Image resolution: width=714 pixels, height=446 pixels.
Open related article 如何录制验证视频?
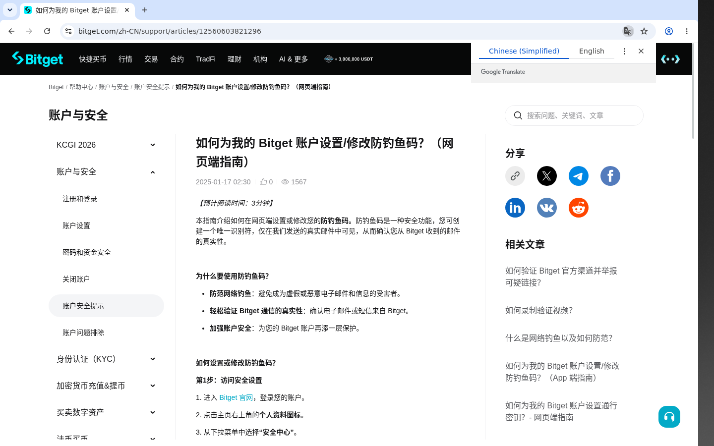(x=539, y=310)
